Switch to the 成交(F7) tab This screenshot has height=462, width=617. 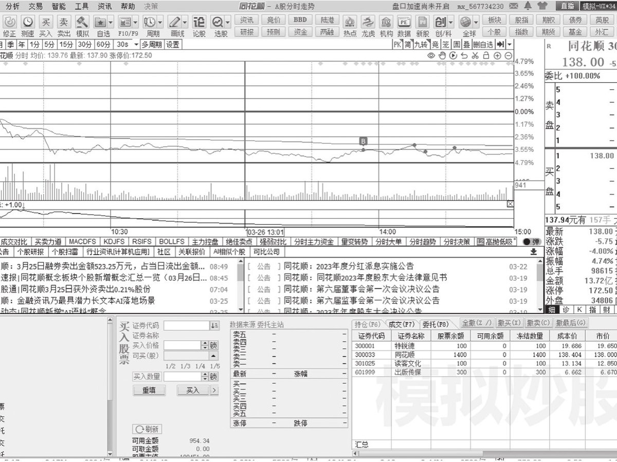click(x=401, y=324)
